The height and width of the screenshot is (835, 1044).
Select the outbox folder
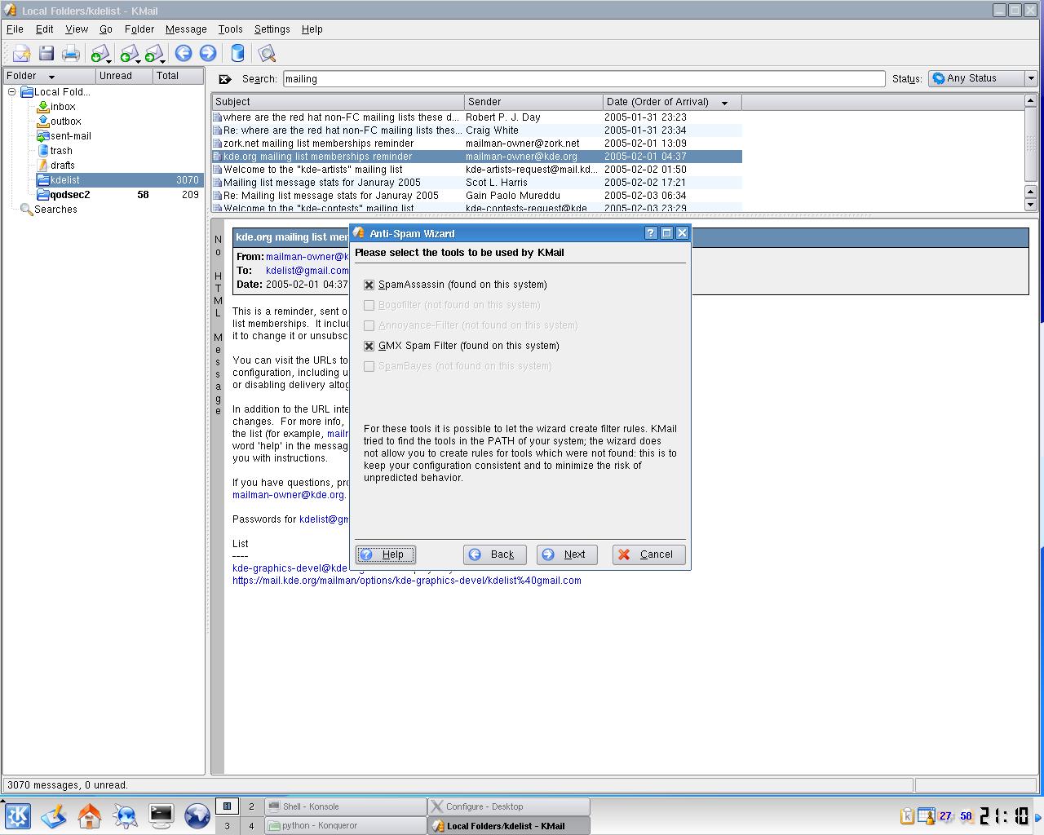(x=65, y=121)
